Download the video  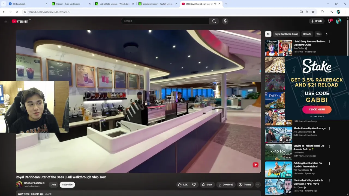(x=226, y=185)
